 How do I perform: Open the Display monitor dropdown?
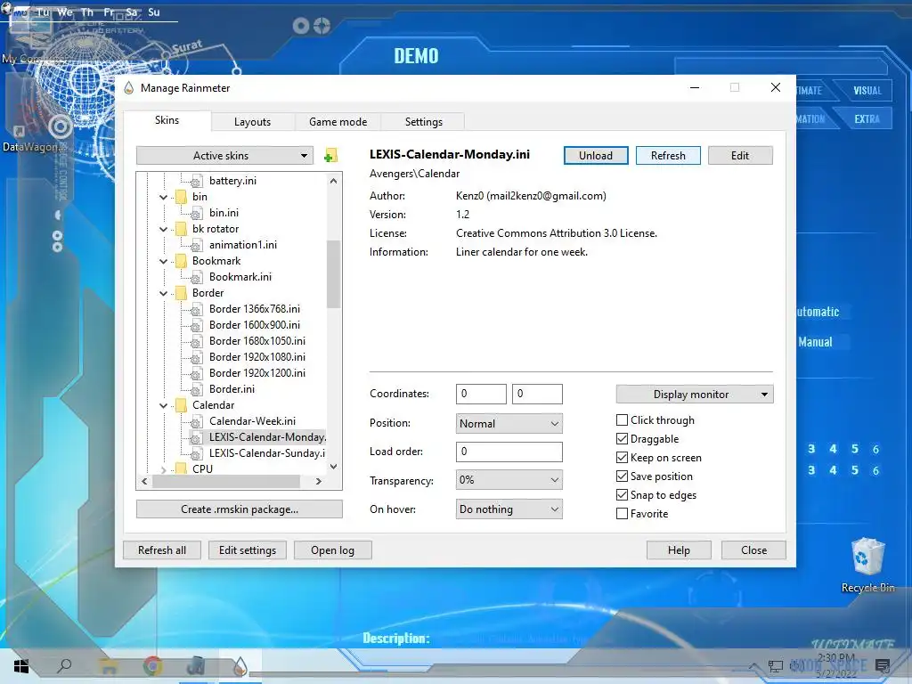[x=695, y=395]
